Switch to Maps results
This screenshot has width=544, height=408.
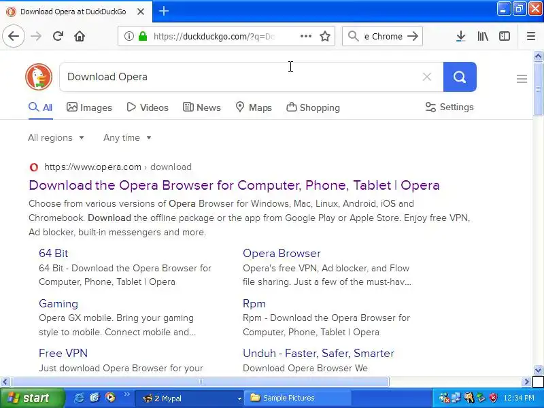254,107
